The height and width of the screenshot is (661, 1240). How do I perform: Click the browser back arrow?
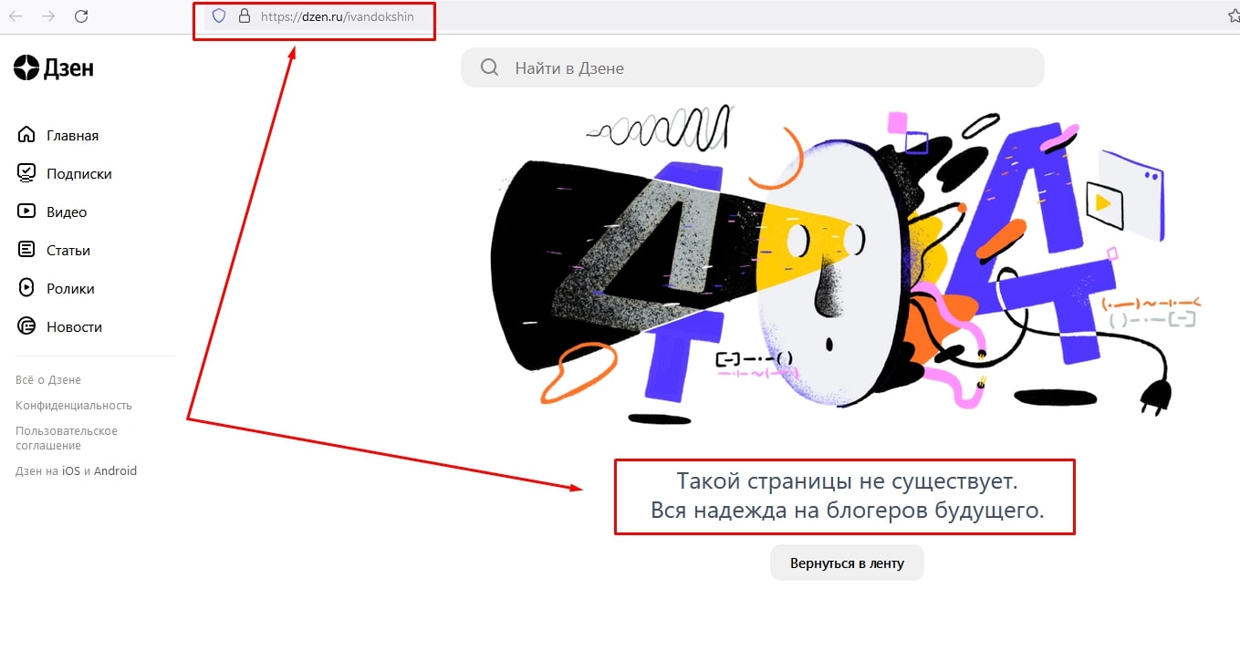point(16,16)
